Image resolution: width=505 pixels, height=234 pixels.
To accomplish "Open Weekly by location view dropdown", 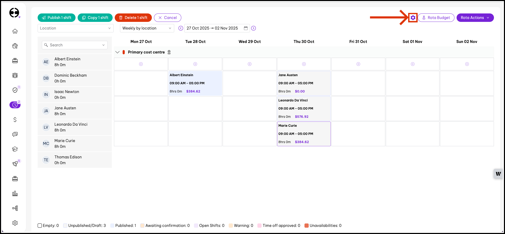I will coord(147,28).
